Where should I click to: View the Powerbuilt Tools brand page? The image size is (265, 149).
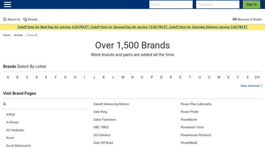(x=192, y=127)
